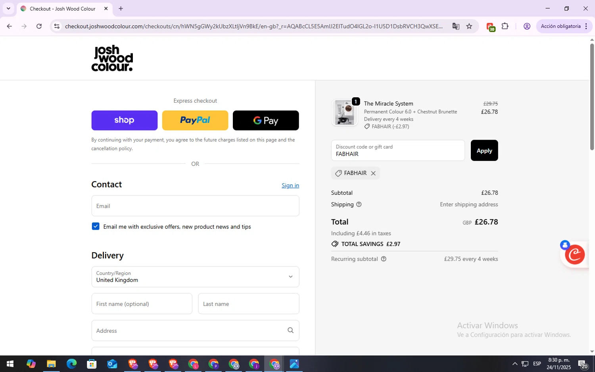
Task: Focus the Email input field
Action: [x=195, y=206]
